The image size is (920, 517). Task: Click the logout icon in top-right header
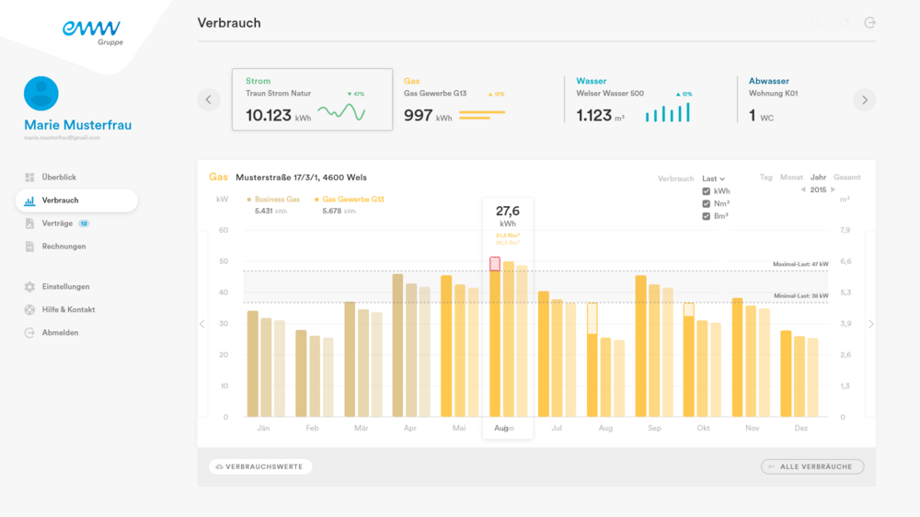(869, 23)
